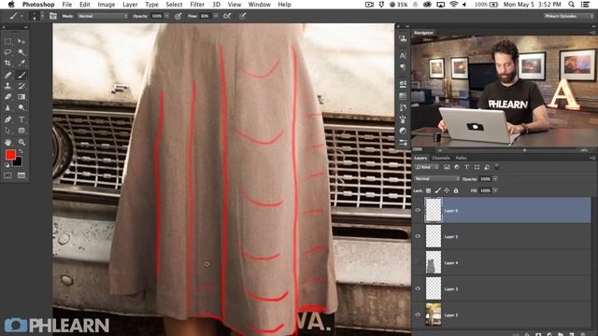Select the Move tool
This screenshot has width=598, height=336.
click(x=21, y=41)
